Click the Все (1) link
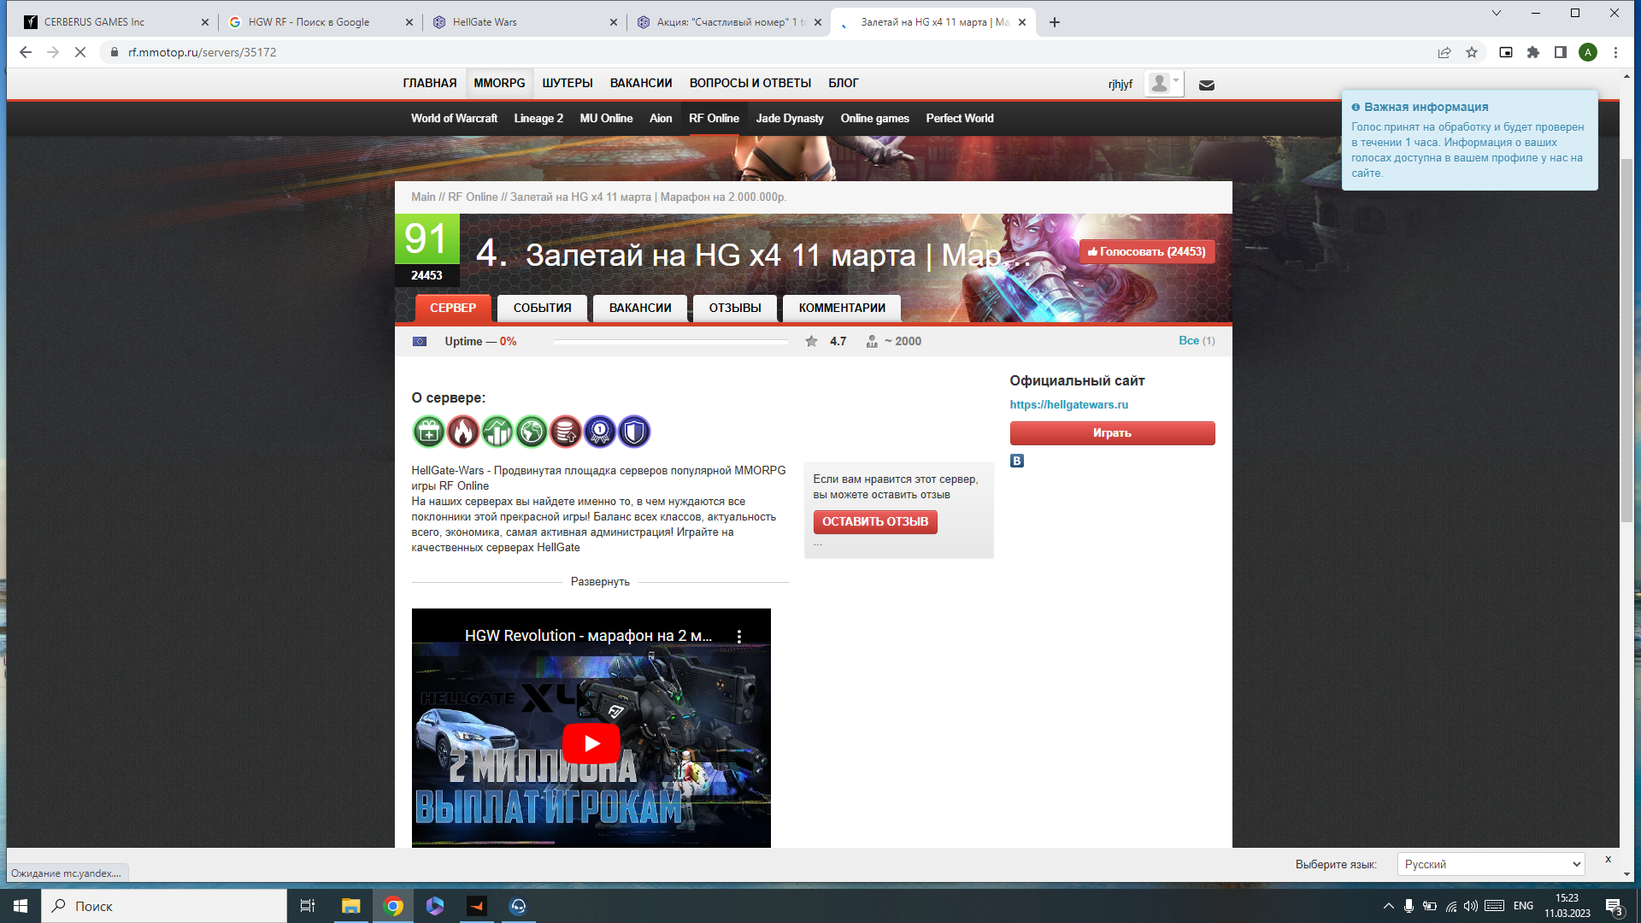 [1197, 341]
